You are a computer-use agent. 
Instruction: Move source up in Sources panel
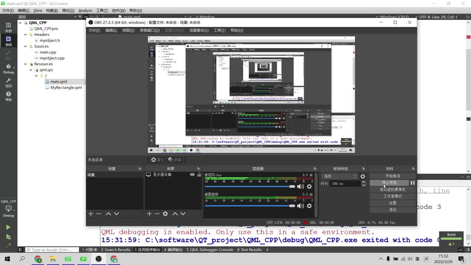point(175,213)
